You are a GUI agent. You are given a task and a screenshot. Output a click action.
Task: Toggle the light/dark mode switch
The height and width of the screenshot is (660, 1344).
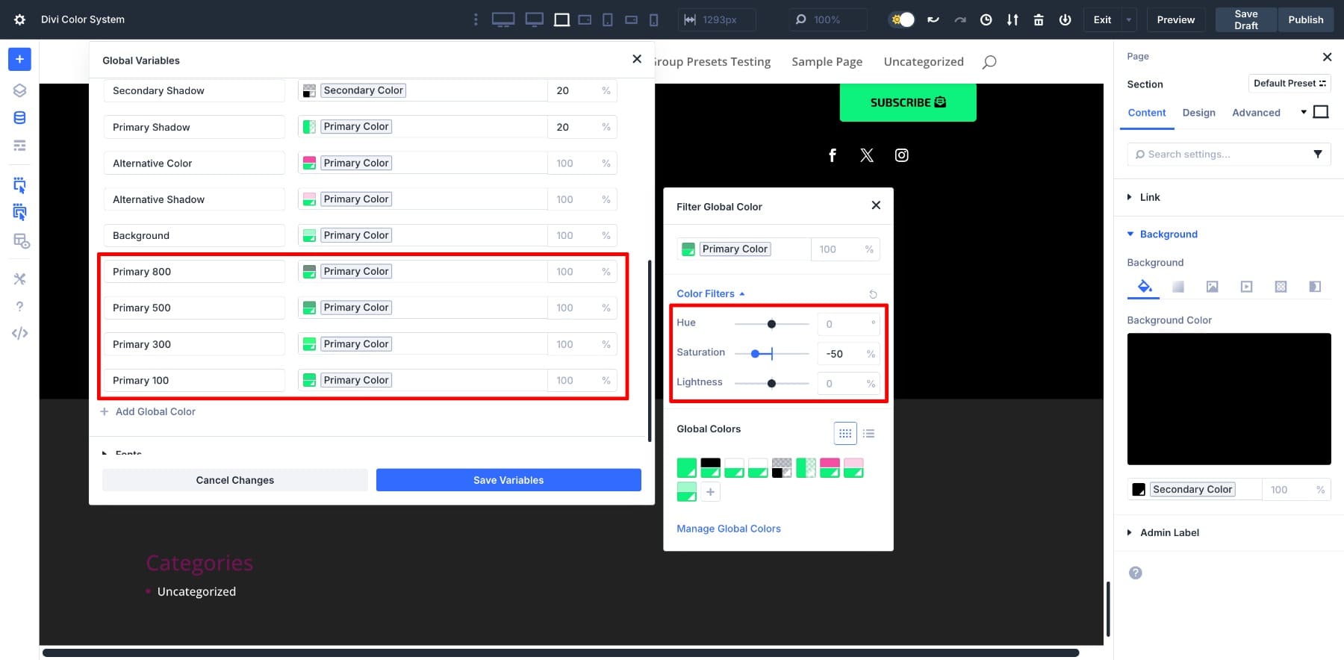click(902, 19)
